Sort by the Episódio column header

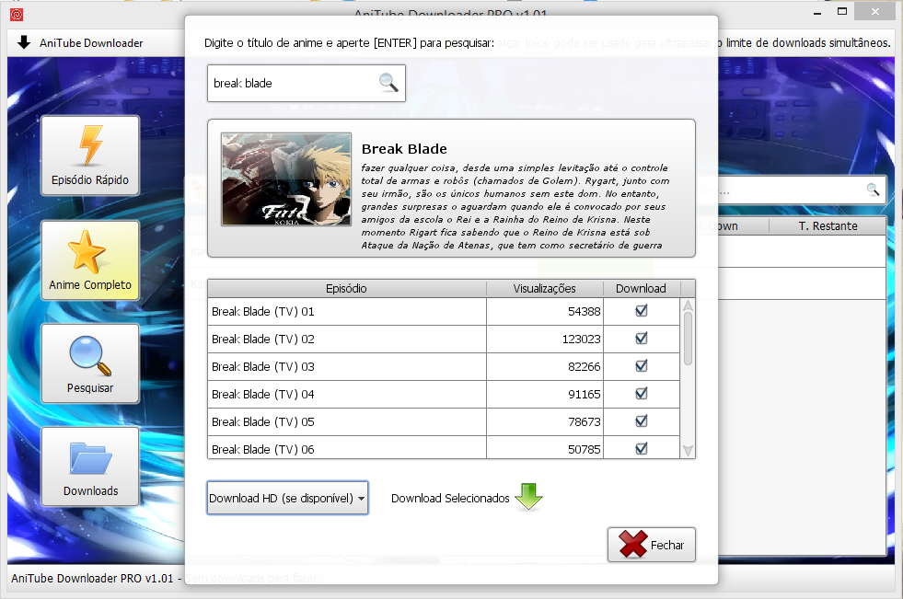(x=347, y=288)
